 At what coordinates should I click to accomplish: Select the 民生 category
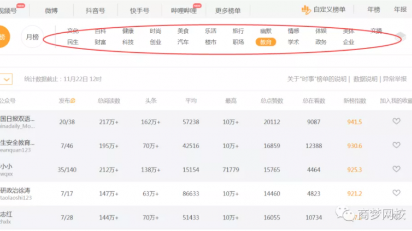[73, 42]
